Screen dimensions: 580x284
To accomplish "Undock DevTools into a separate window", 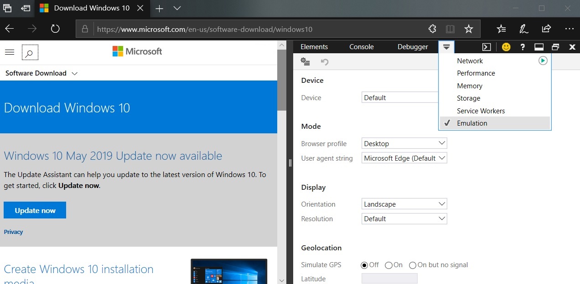I will [x=555, y=47].
